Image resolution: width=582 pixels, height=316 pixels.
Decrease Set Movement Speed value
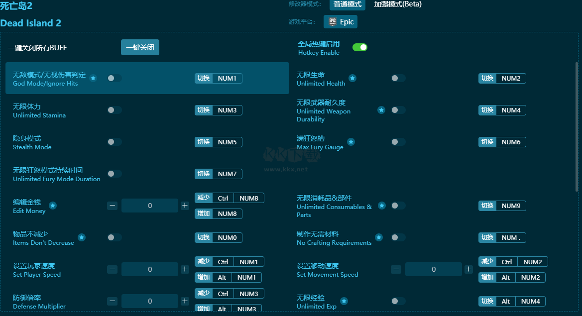(x=396, y=269)
